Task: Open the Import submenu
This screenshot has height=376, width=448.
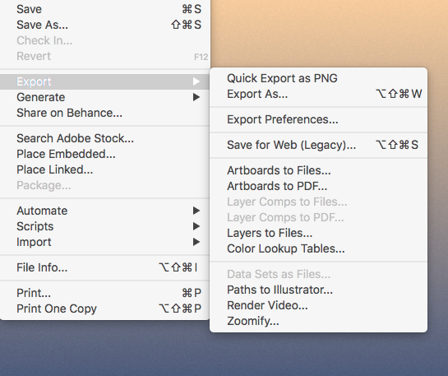Action: 105,242
